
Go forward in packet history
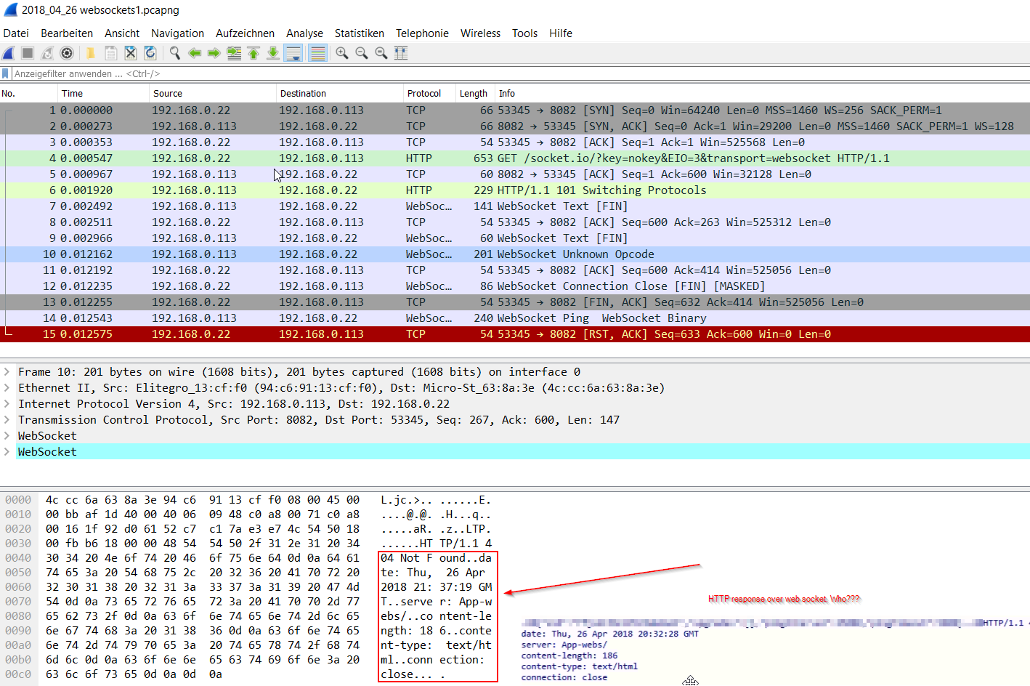(x=214, y=53)
